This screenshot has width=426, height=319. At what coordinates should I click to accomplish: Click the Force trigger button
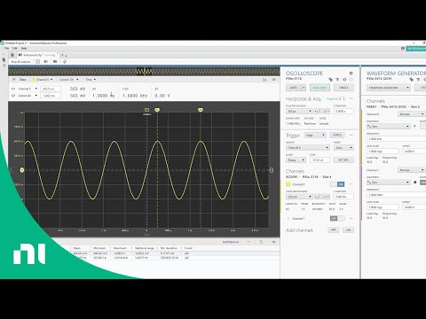[x=337, y=135]
